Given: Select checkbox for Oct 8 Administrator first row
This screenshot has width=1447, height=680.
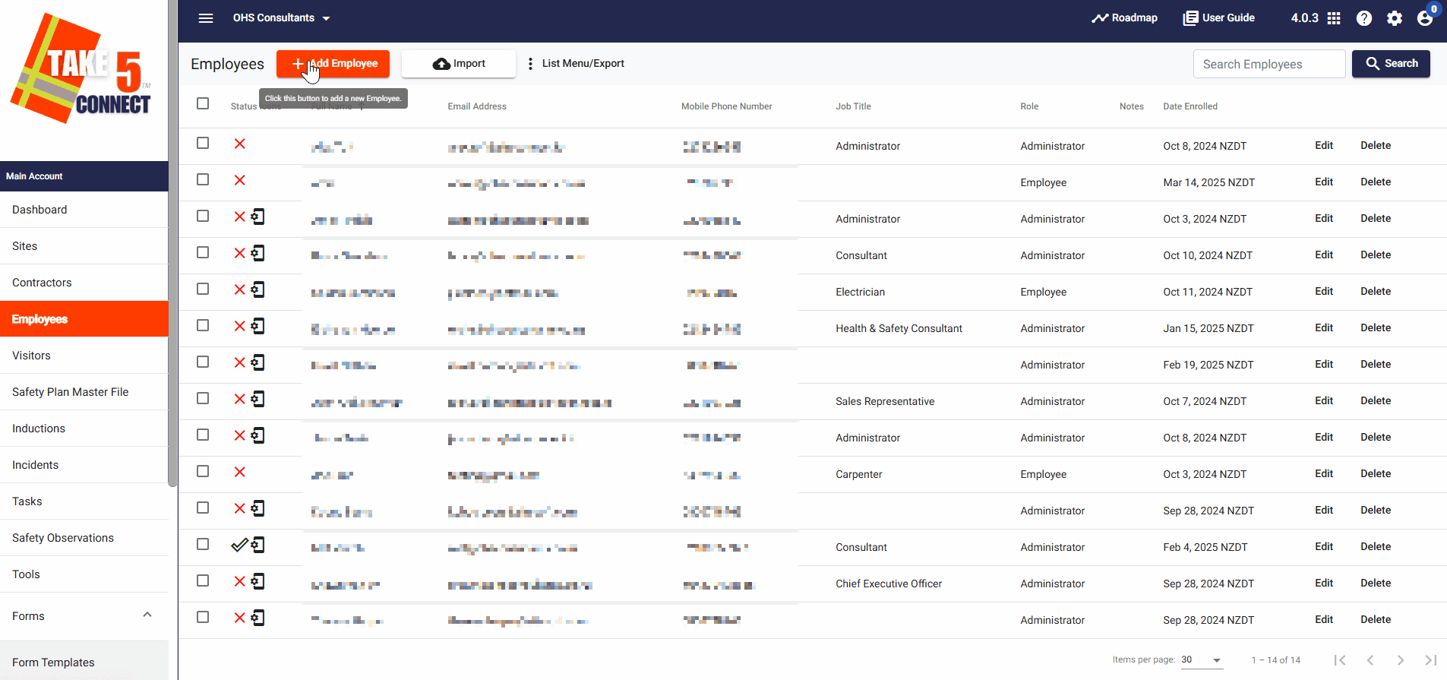Looking at the screenshot, I should click(x=203, y=143).
